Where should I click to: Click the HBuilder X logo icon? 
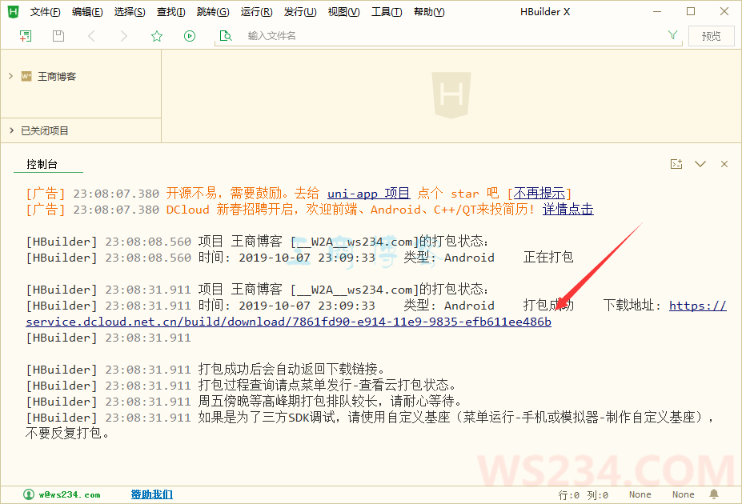click(14, 12)
